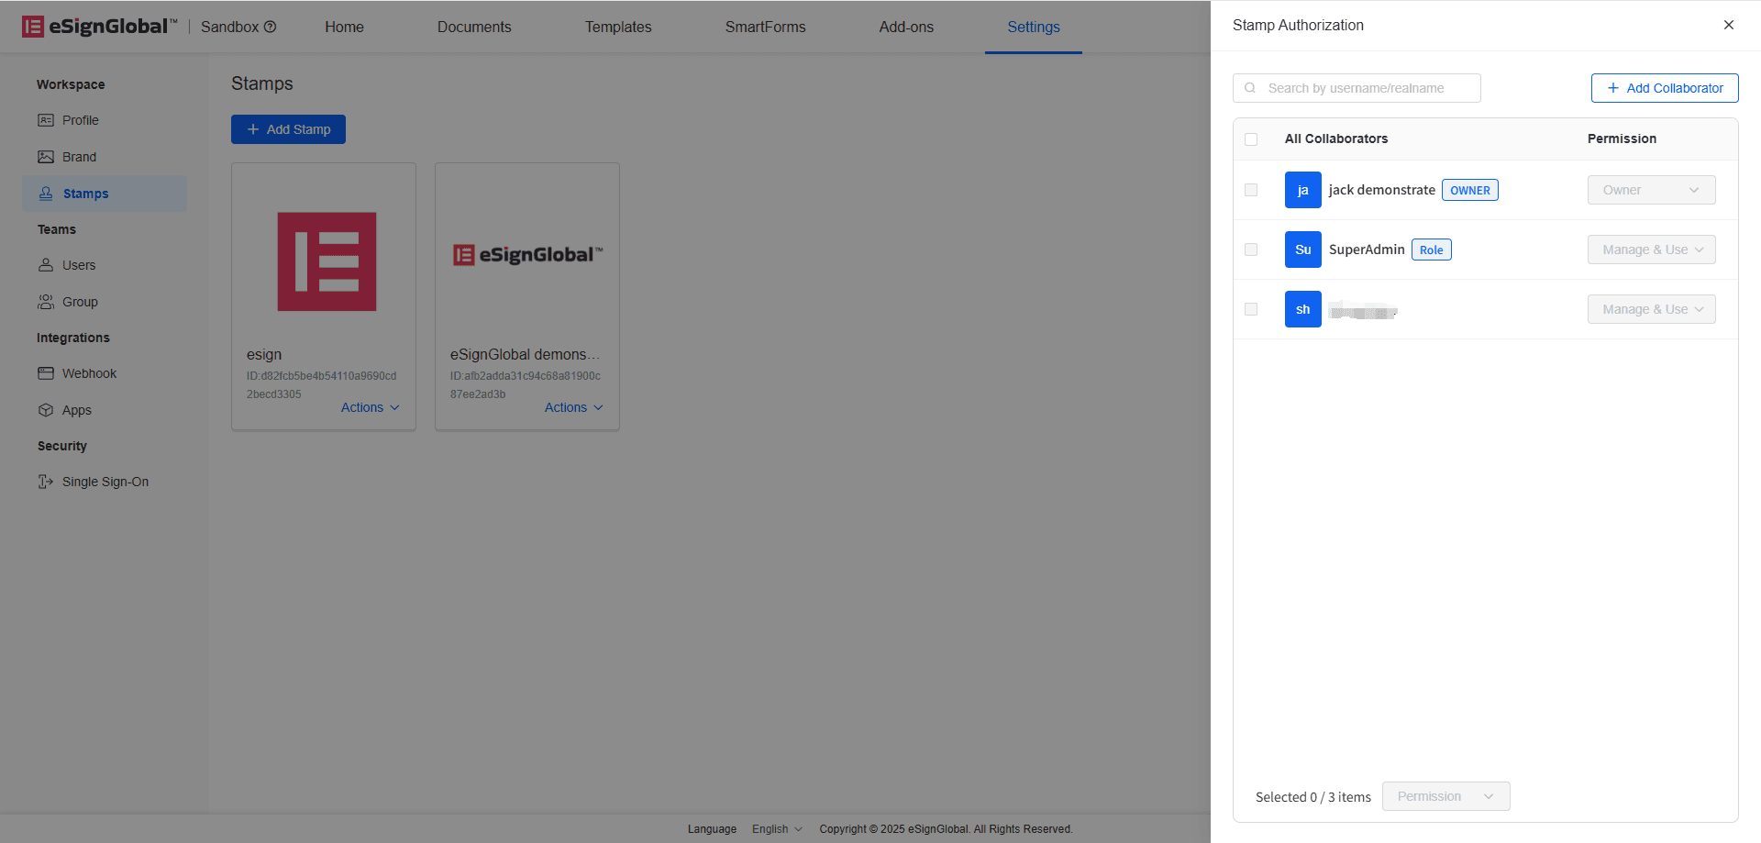
Task: Close the Stamp Authorization panel
Action: pyautogui.click(x=1729, y=25)
